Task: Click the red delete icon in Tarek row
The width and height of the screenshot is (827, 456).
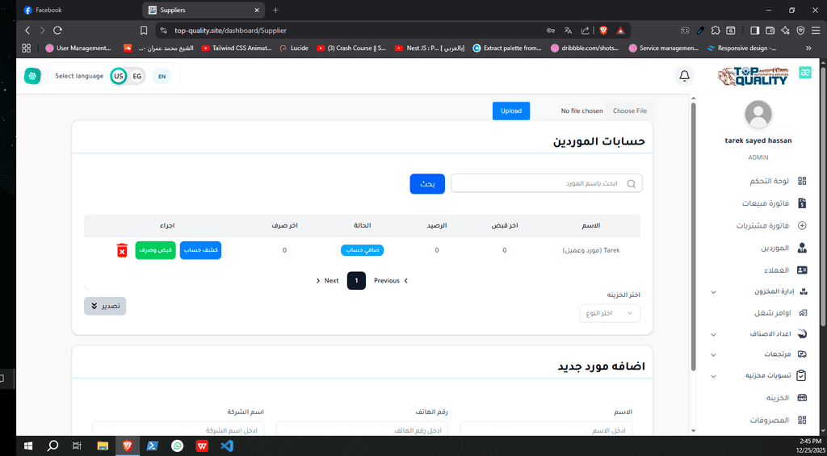Action: pos(122,250)
